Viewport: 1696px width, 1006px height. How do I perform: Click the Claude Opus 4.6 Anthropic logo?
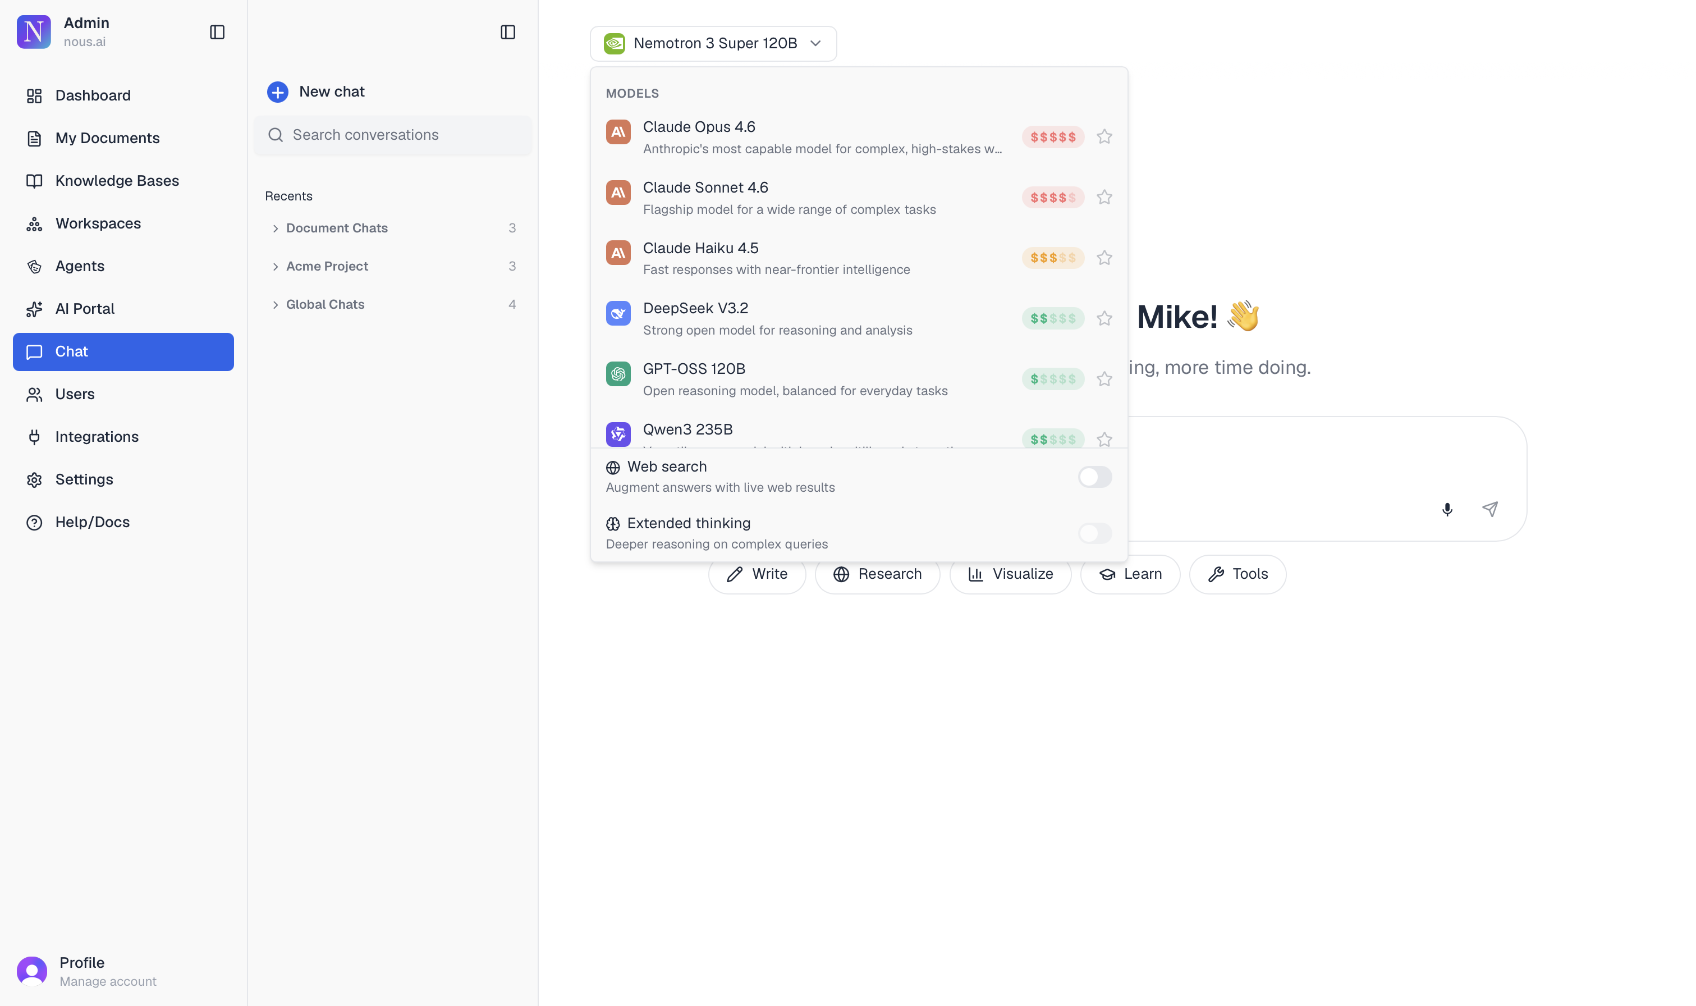[618, 132]
